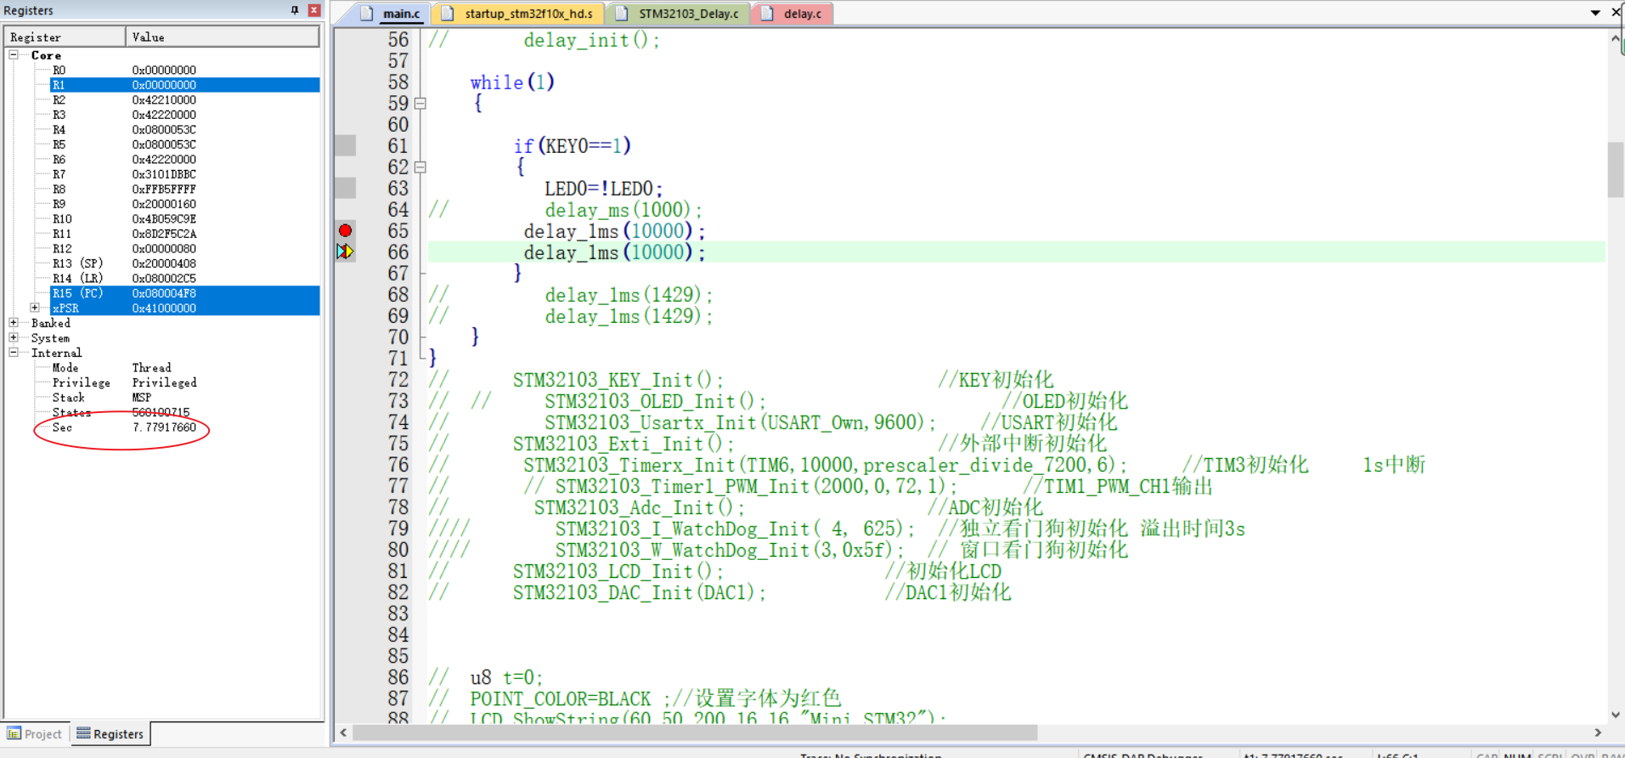Image resolution: width=1625 pixels, height=758 pixels.
Task: Pin the Registers panel with pushpin icon
Action: [x=295, y=10]
